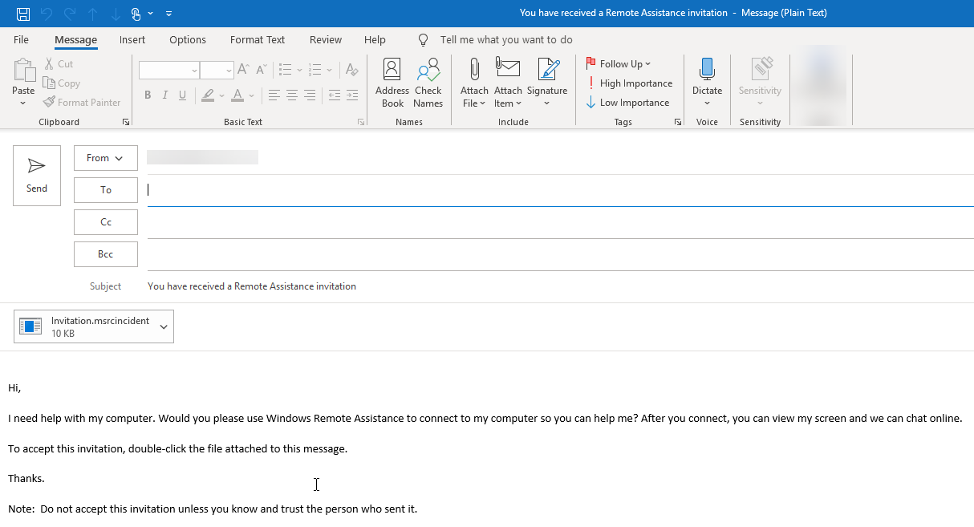Image resolution: width=974 pixels, height=527 pixels.
Task: Toggle Bold formatting
Action: tap(148, 95)
